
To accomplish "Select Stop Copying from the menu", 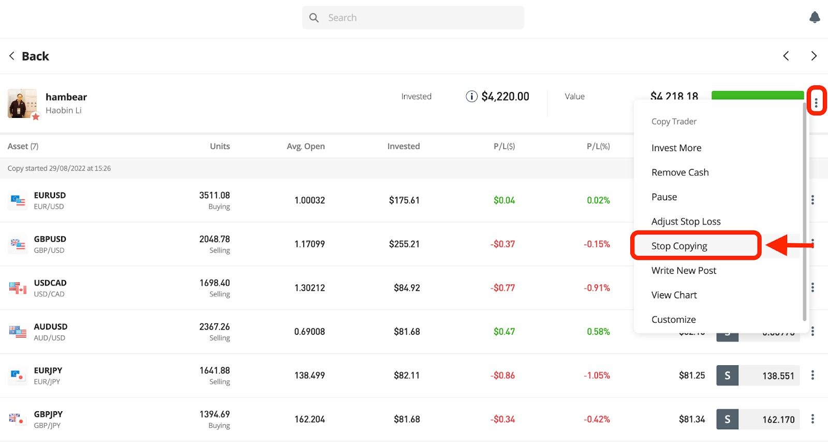I will pyautogui.click(x=679, y=246).
